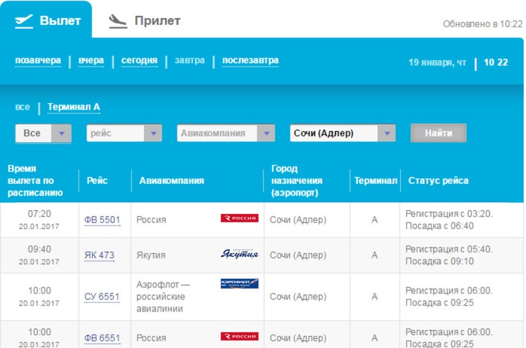Open flight СУ 6551 details
Viewport: 526px width, 348px height.
coord(102,297)
